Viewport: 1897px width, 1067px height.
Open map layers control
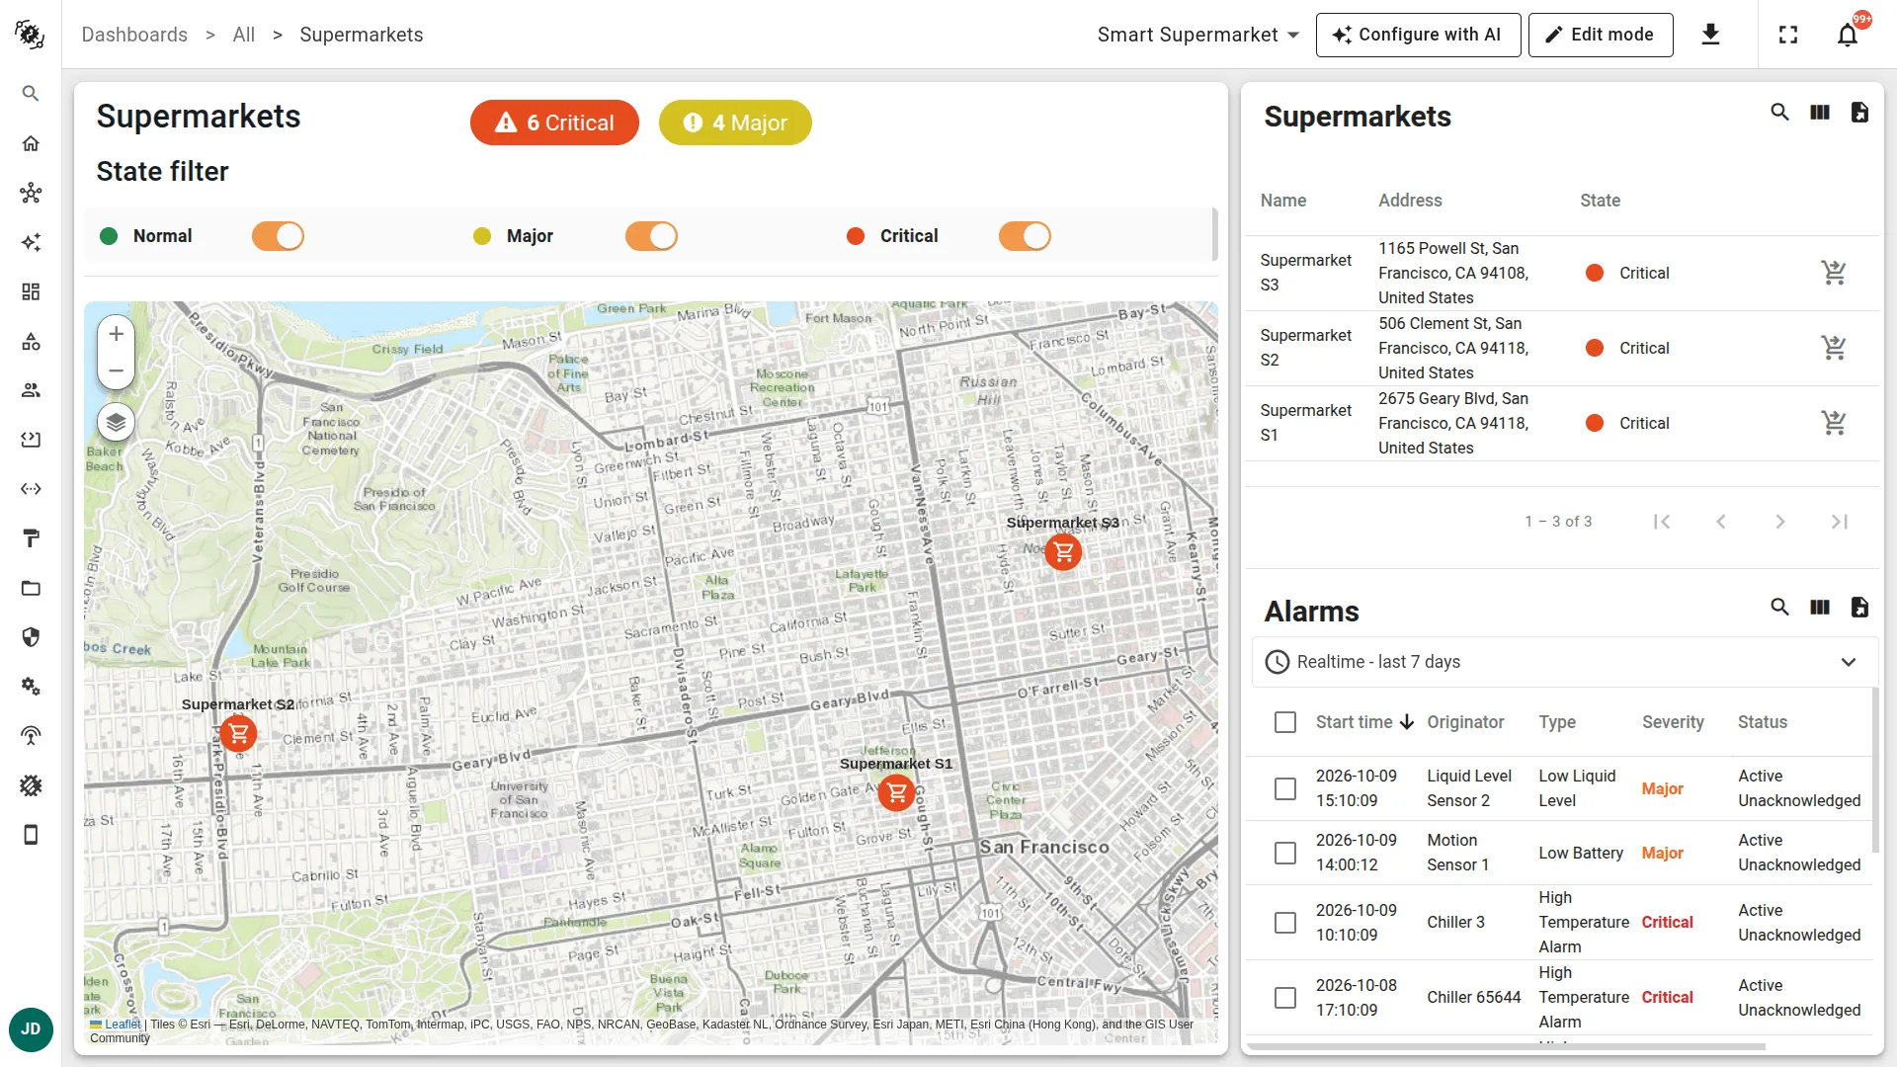coord(116,423)
